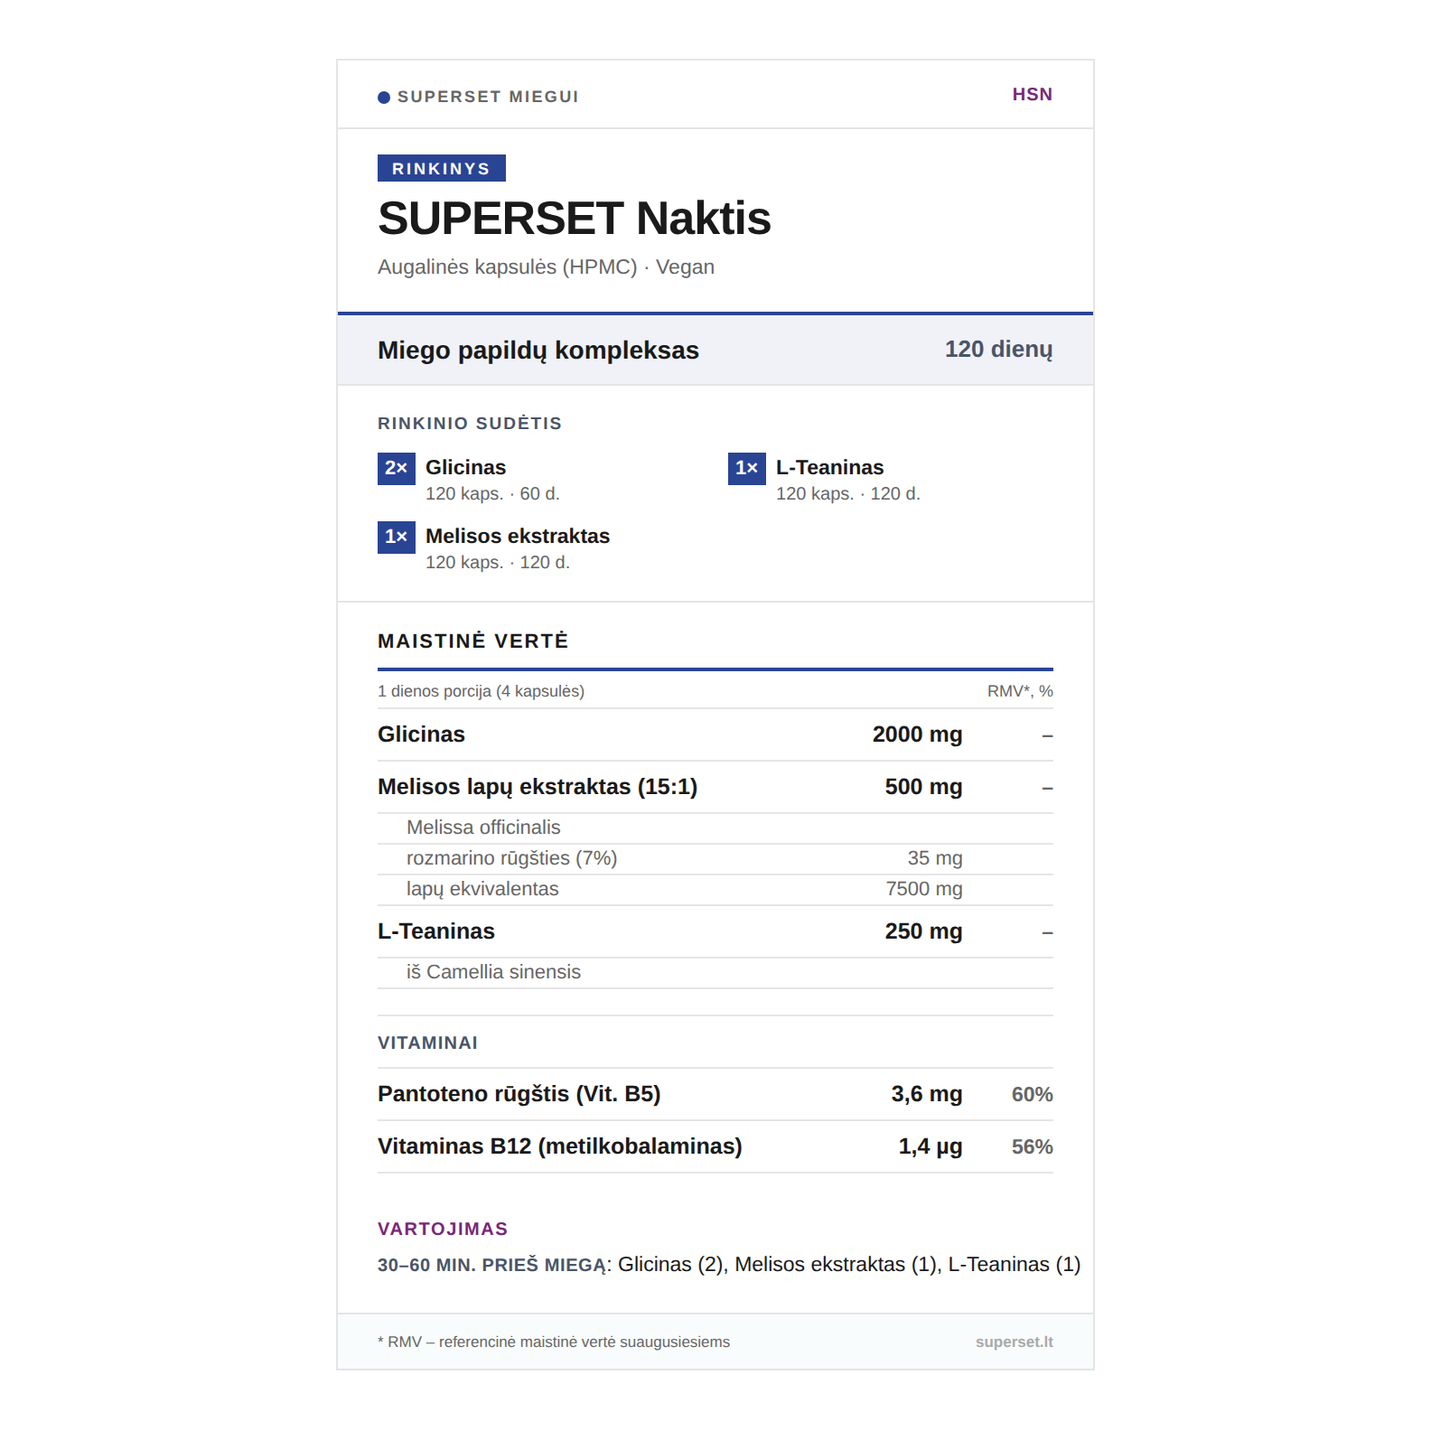Viewport: 1431px width, 1431px height.
Task: Click the RINKINYS label badge
Action: tap(441, 169)
